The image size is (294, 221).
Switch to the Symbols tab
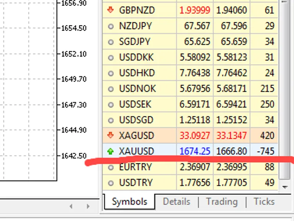(x=129, y=201)
